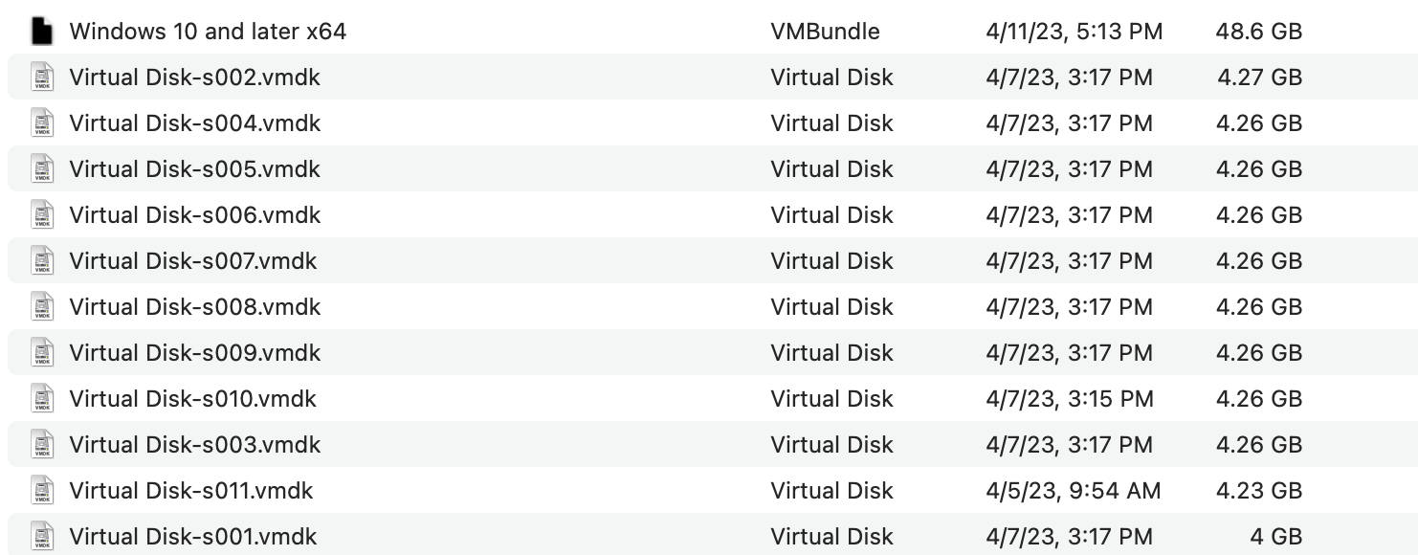Click the 48.6 GB size value
Viewport: 1418px width, 555px height.
[1259, 32]
